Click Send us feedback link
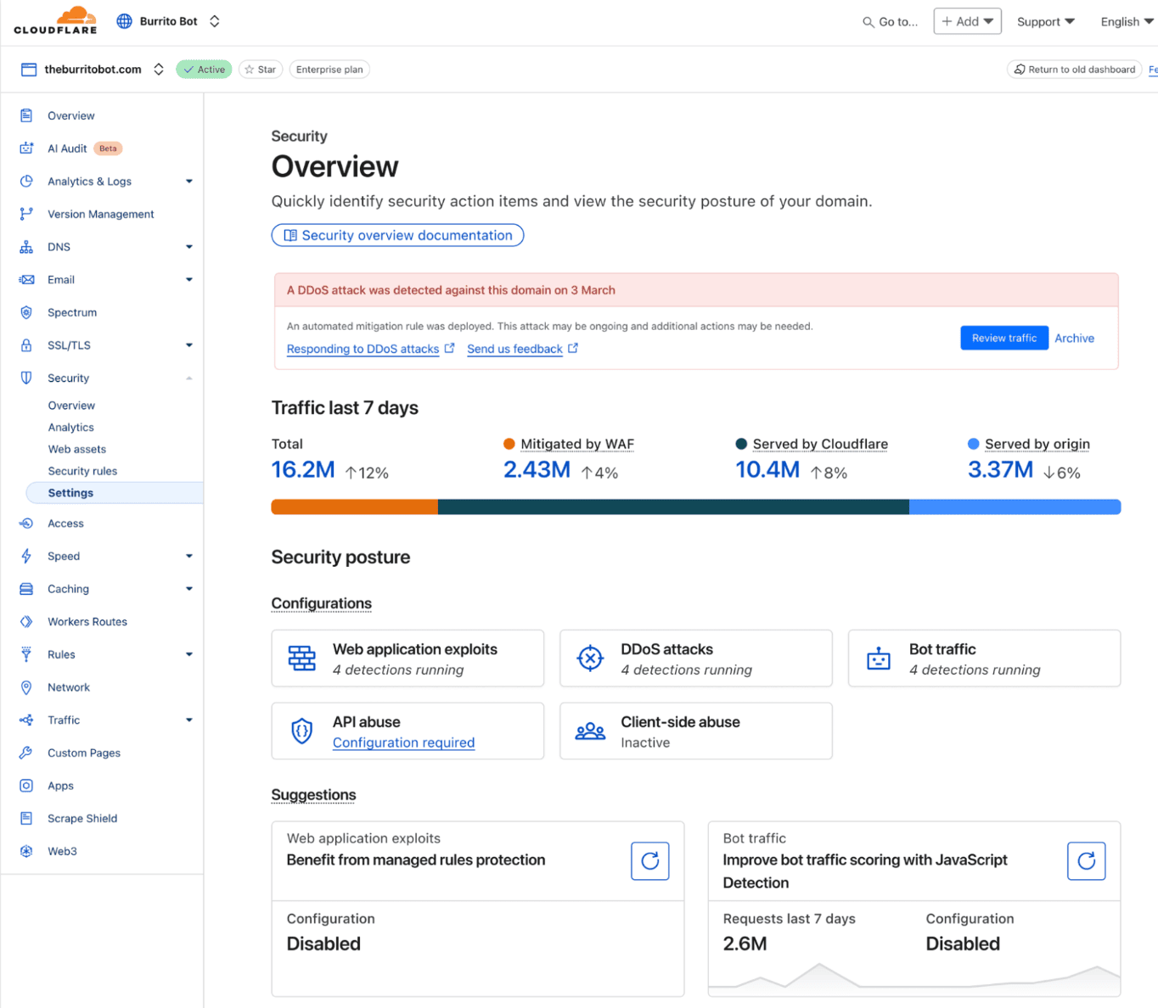Screen dimensions: 1158x1008 coord(522,349)
